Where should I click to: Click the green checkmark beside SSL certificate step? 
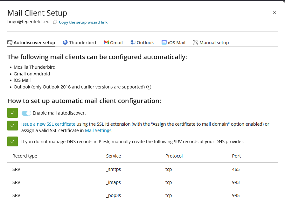[12, 125]
